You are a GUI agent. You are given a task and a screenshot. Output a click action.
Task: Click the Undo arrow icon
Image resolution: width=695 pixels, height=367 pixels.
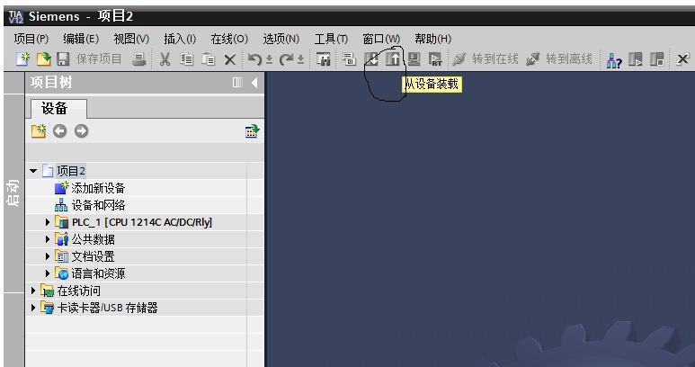tap(254, 59)
